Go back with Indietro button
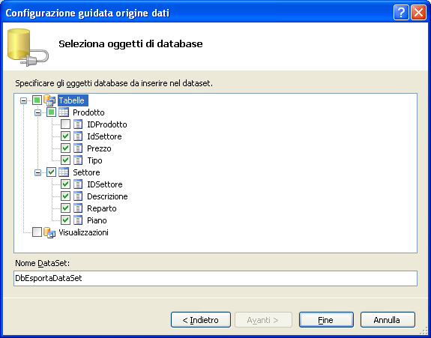The image size is (431, 338). tap(201, 320)
